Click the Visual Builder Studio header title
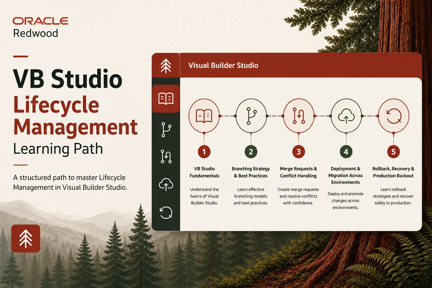The image size is (432, 288). [223, 66]
